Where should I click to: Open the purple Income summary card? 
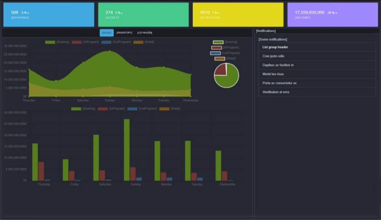(333, 15)
